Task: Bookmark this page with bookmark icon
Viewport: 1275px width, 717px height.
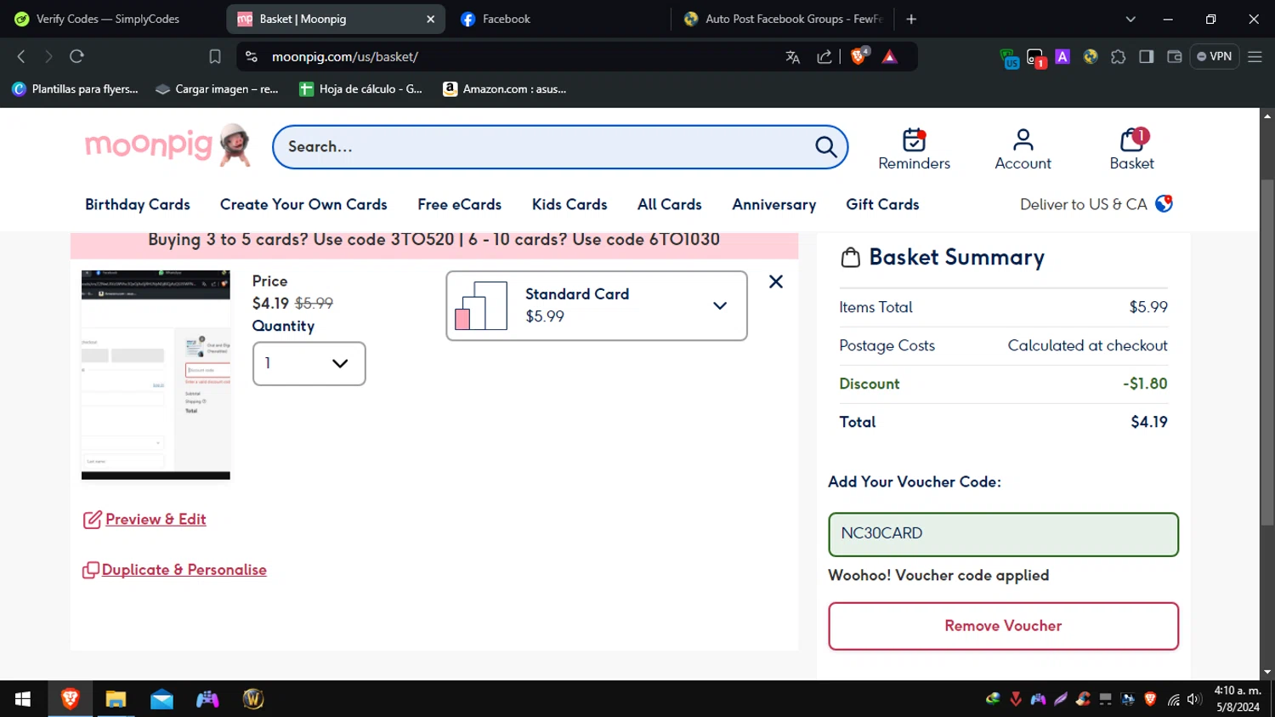Action: pyautogui.click(x=215, y=57)
